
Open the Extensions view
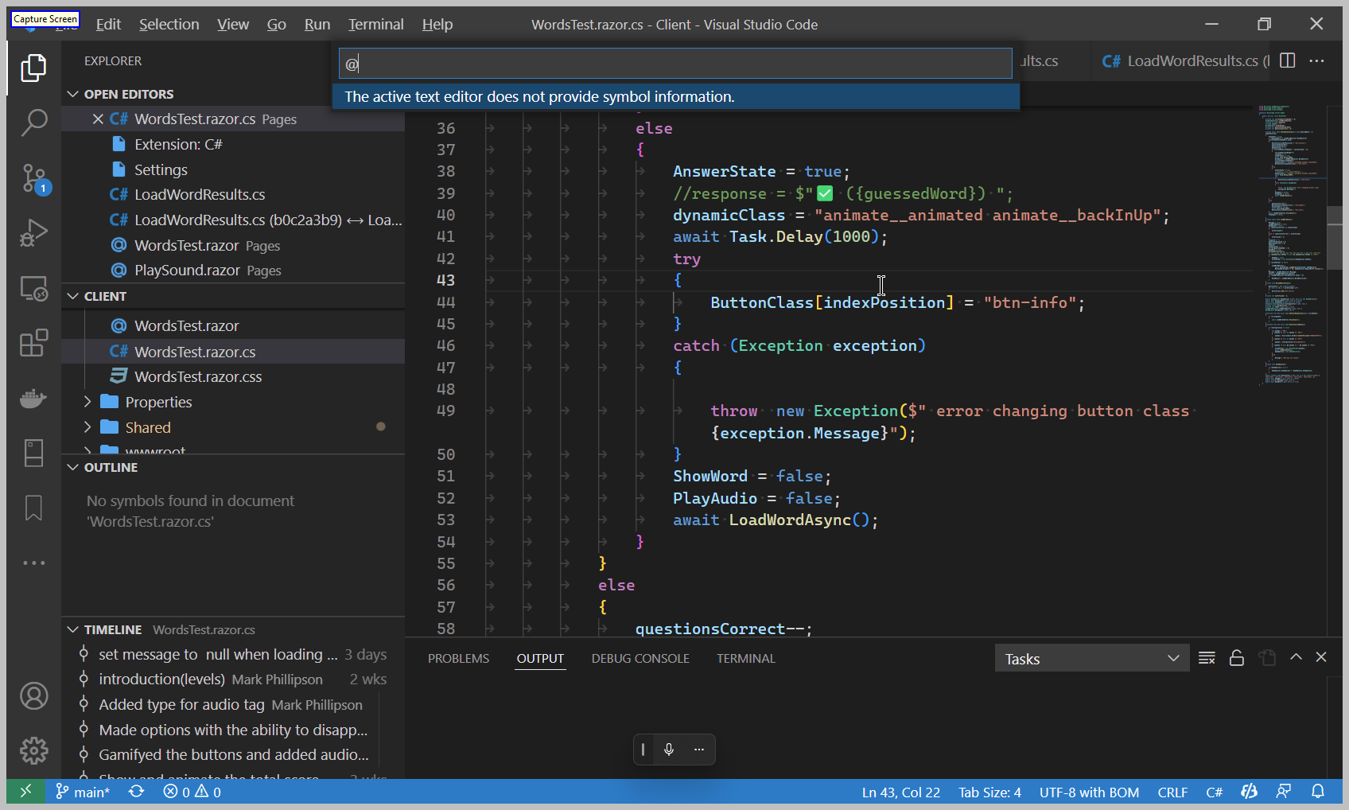pyautogui.click(x=34, y=343)
